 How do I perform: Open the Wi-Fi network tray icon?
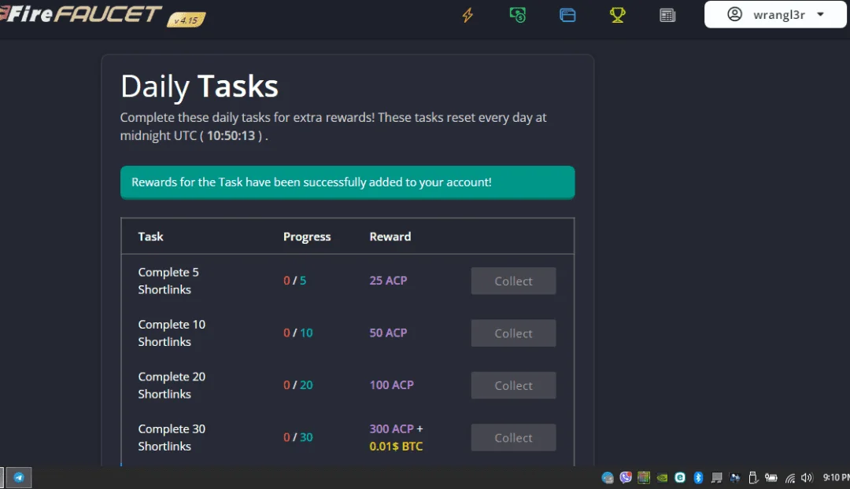tap(790, 478)
